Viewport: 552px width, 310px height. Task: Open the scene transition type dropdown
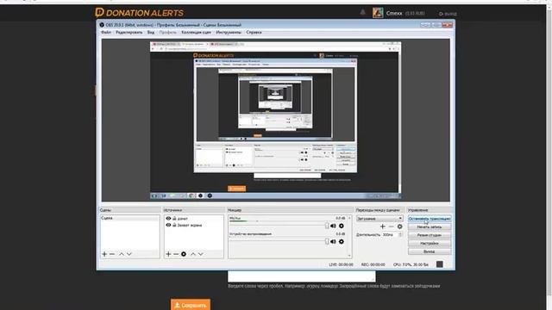click(379, 218)
